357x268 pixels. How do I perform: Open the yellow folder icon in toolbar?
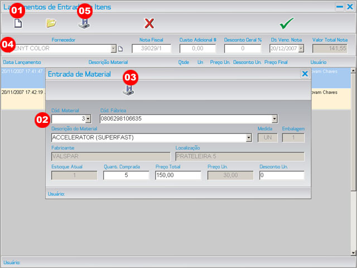coord(51,23)
